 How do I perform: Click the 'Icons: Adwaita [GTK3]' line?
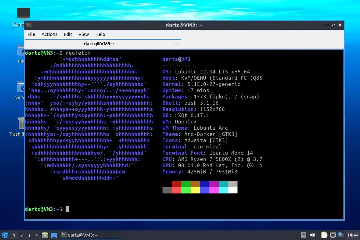click(x=195, y=140)
